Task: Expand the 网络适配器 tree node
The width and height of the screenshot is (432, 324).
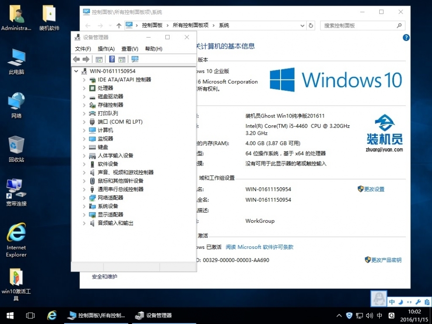Action: coord(84,198)
